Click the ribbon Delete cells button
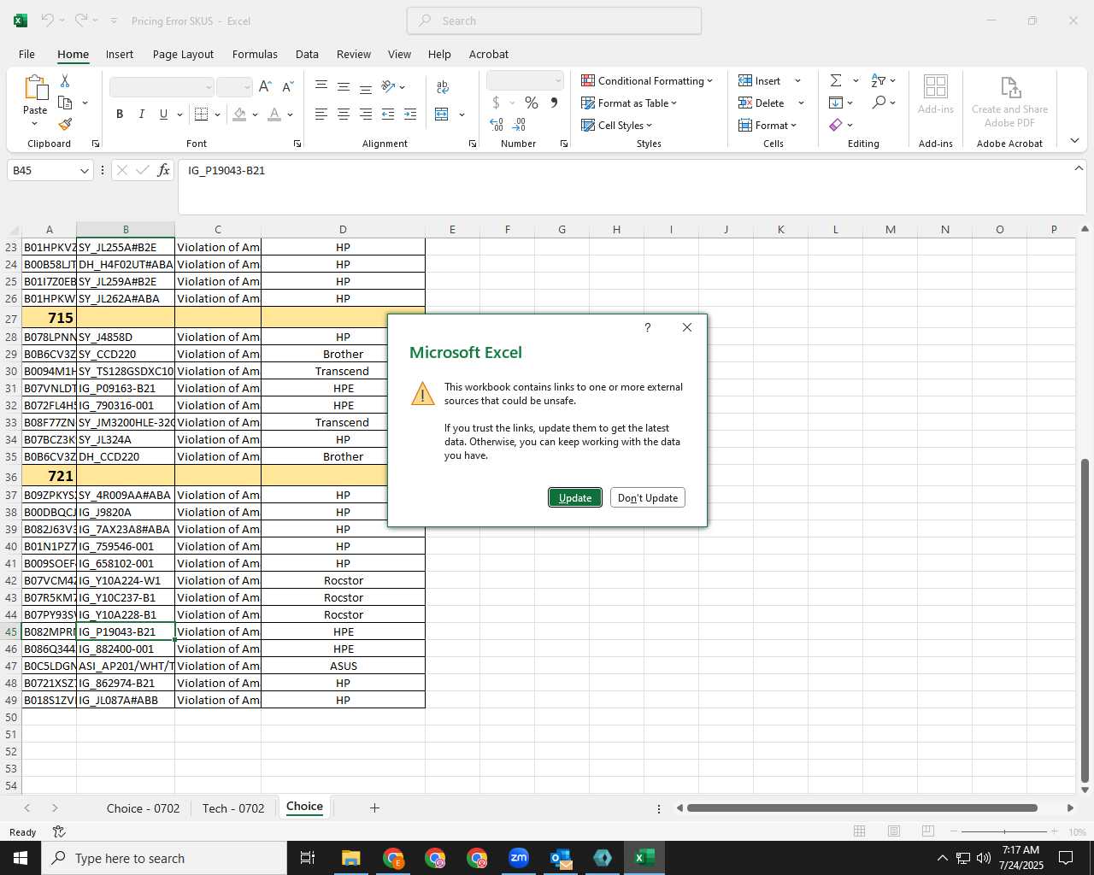 (762, 103)
